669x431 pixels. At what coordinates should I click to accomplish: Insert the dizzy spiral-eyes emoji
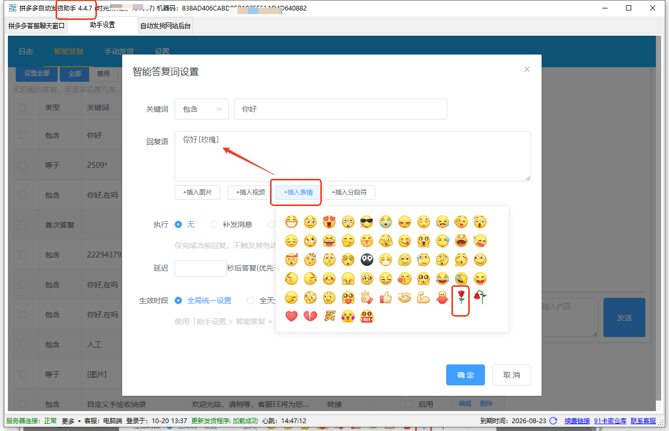(x=348, y=260)
